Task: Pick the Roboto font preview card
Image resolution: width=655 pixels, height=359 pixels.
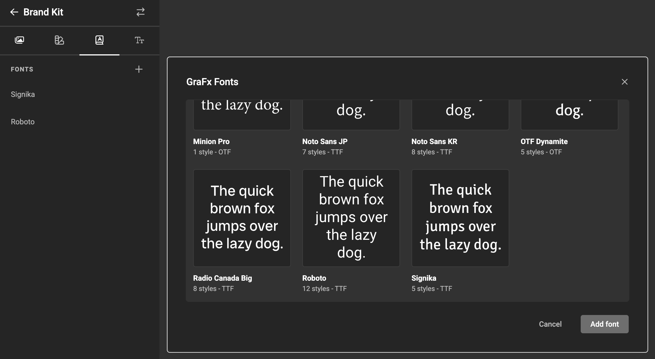Action: point(351,218)
